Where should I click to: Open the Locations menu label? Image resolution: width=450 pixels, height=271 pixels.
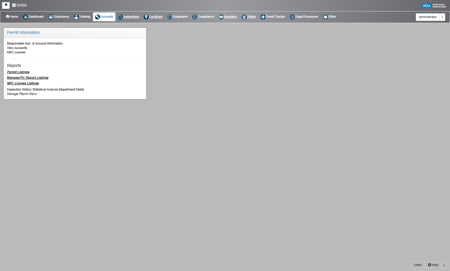click(156, 17)
